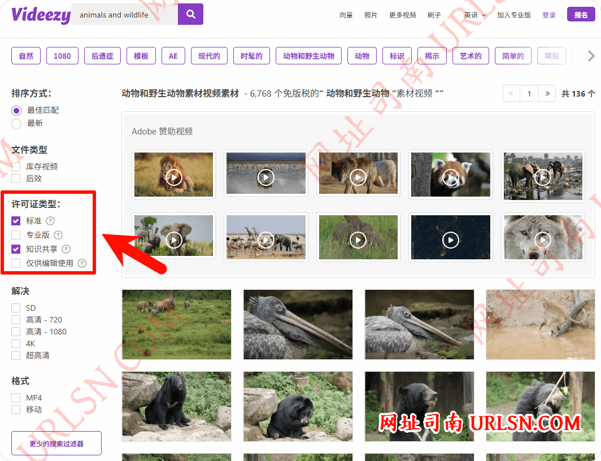601x461 pixels.
Task: Uncheck the 标准 license checkbox
Action: (16, 221)
